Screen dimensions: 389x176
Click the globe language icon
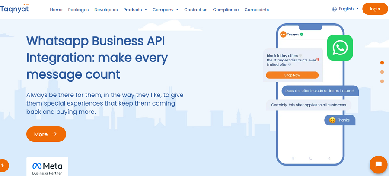pyautogui.click(x=334, y=9)
